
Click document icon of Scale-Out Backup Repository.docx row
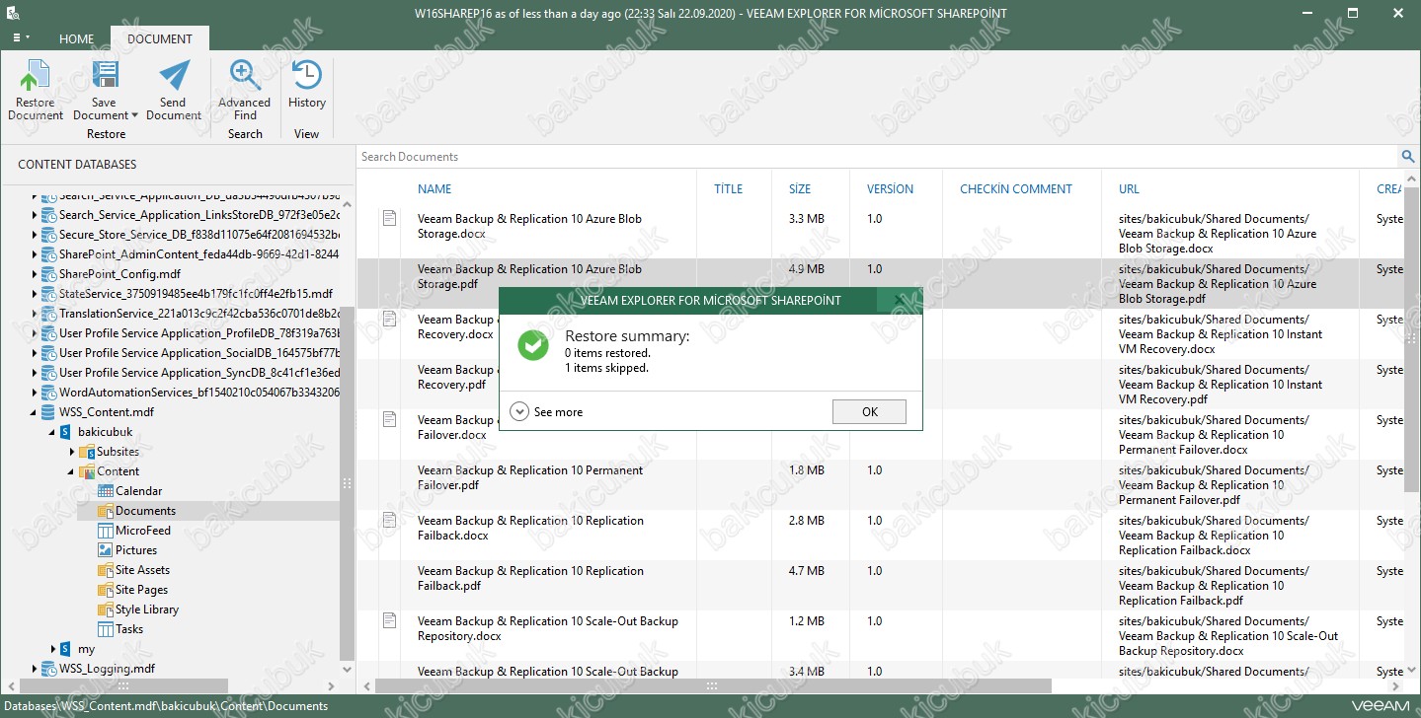point(390,620)
